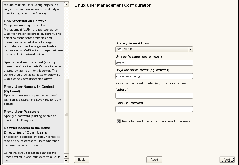Viewport: 239px width, 165px height.
Task: Click the 'Restrict access to the home directories' label
Action: pos(156,121)
